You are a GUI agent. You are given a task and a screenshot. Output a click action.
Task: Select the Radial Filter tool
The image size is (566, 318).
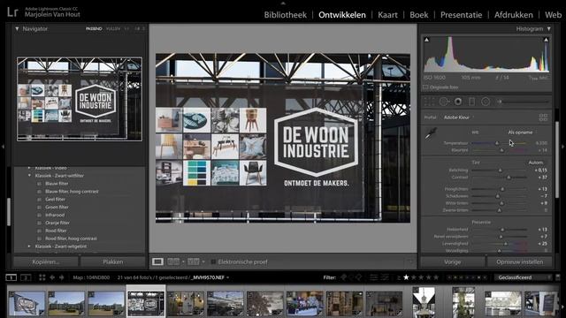point(486,102)
